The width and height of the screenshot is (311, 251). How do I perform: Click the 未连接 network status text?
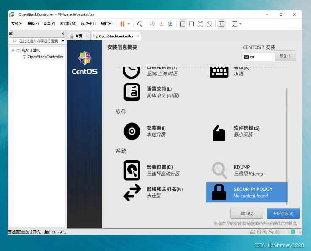[154, 196]
